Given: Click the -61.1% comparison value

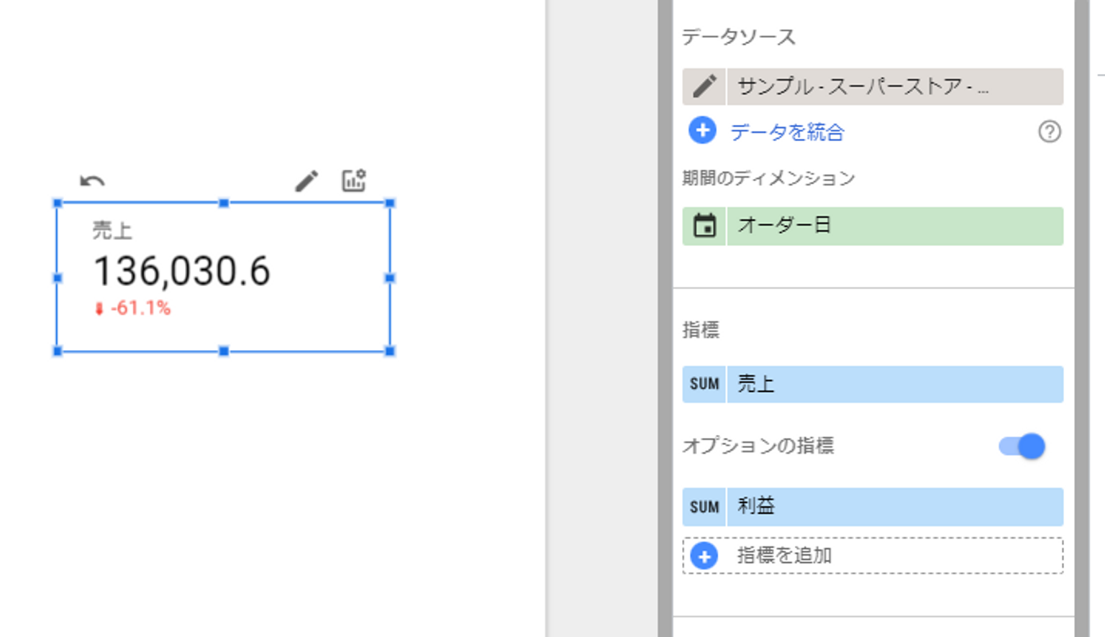Looking at the screenshot, I should tap(141, 308).
